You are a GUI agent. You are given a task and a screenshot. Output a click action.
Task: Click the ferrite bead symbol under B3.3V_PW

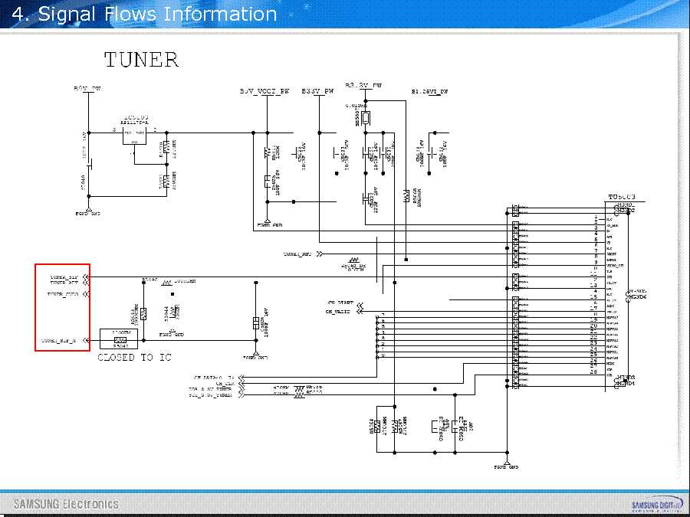tap(366, 118)
